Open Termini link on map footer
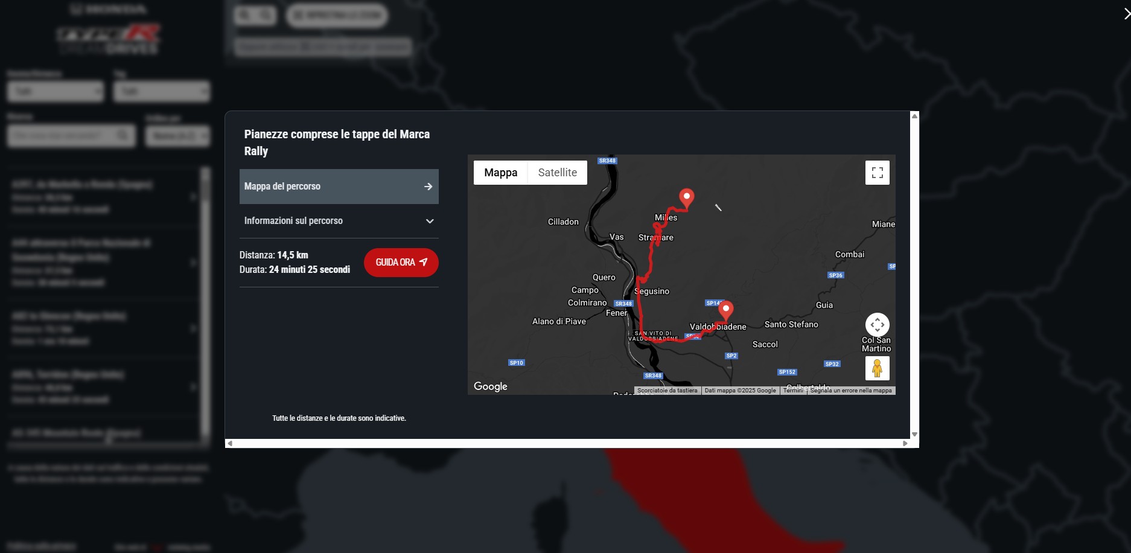 coord(792,391)
